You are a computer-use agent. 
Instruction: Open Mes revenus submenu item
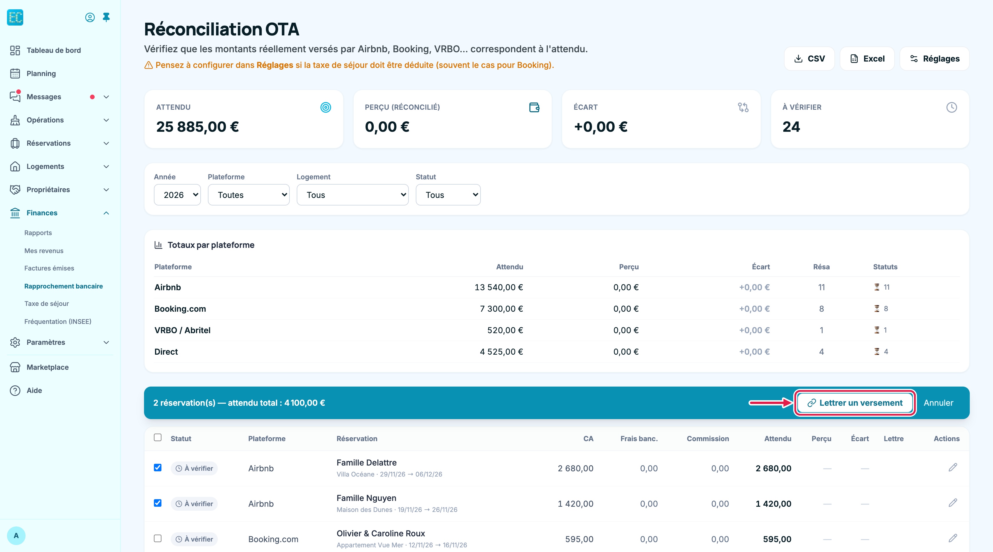[44, 251]
